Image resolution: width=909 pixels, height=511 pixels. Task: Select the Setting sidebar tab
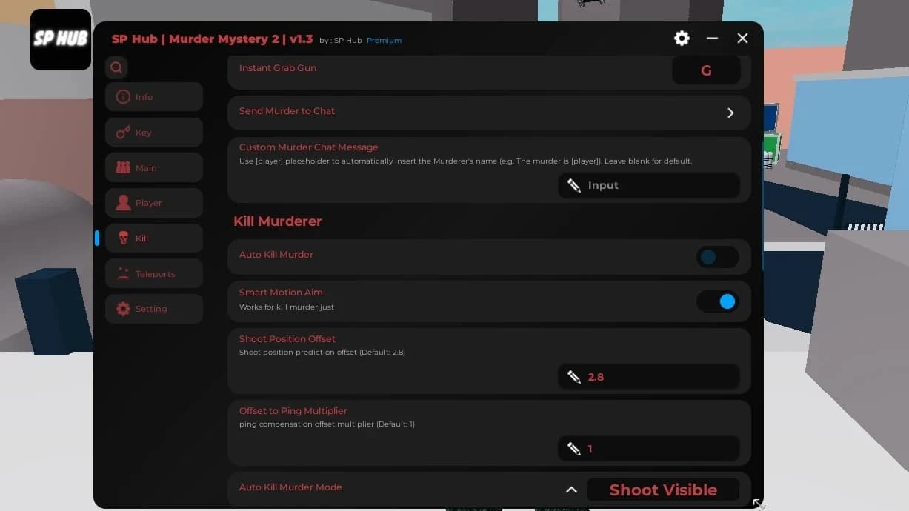coord(154,309)
